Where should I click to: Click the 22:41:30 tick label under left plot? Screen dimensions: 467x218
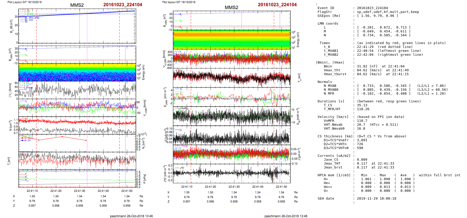pyautogui.click(x=79, y=191)
